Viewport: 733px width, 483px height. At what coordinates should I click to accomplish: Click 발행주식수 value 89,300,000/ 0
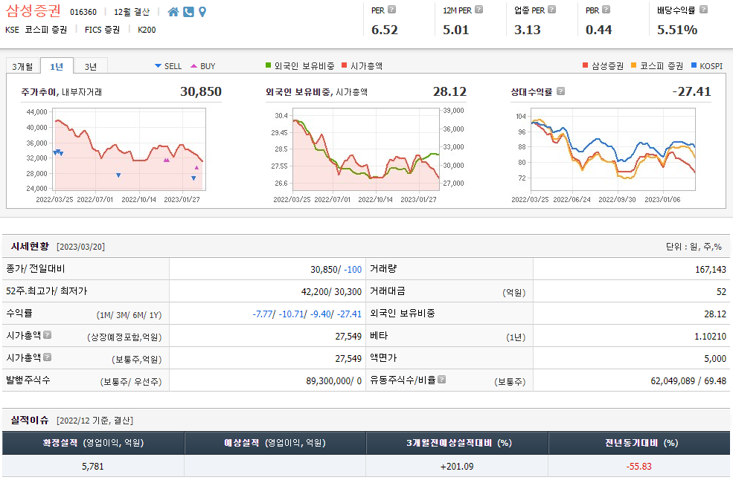pos(334,380)
